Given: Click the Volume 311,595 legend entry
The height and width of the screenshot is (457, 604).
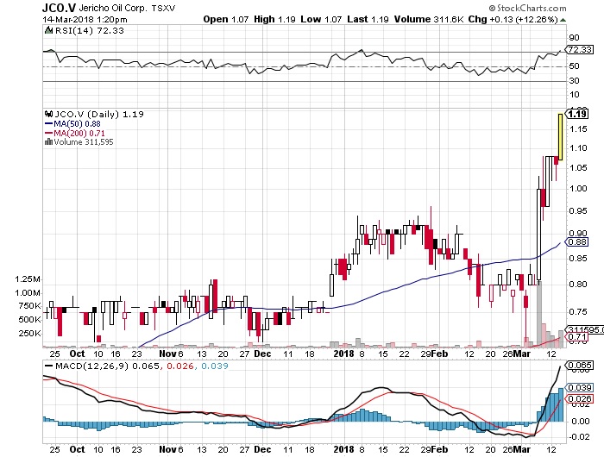Looking at the screenshot, I should tap(84, 142).
